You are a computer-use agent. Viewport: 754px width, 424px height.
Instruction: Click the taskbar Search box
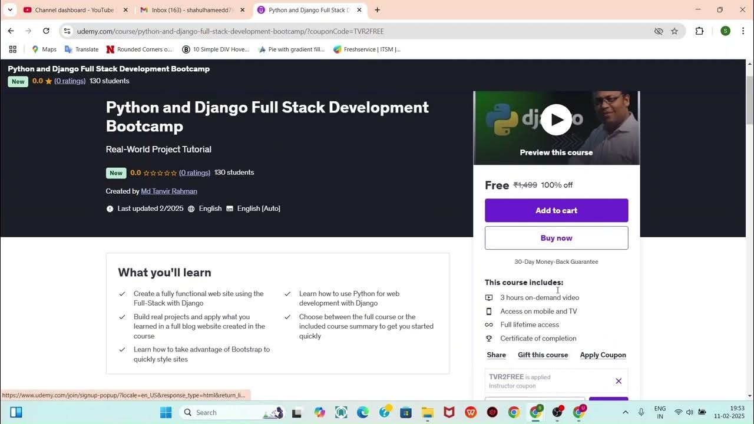click(232, 412)
